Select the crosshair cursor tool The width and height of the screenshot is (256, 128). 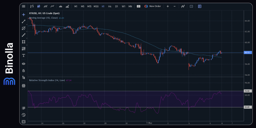pos(23,14)
